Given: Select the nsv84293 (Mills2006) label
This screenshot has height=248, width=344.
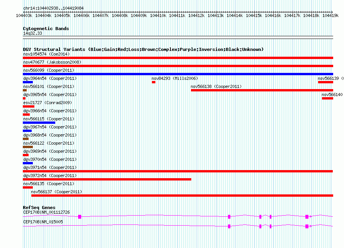Looking at the screenshot, I should coord(175,78).
